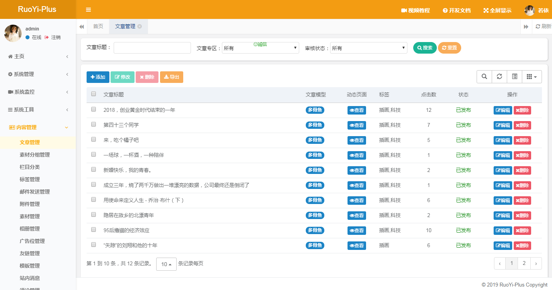Image resolution: width=552 pixels, height=290 pixels.
Task: Check the row checkbox for 第四十三个同学
Action: [94, 124]
